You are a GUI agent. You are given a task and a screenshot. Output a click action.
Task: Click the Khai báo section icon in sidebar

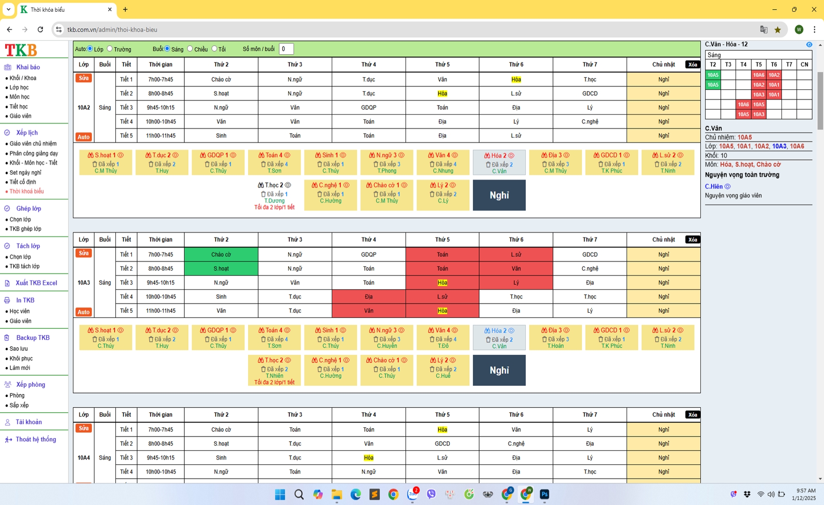tap(8, 67)
